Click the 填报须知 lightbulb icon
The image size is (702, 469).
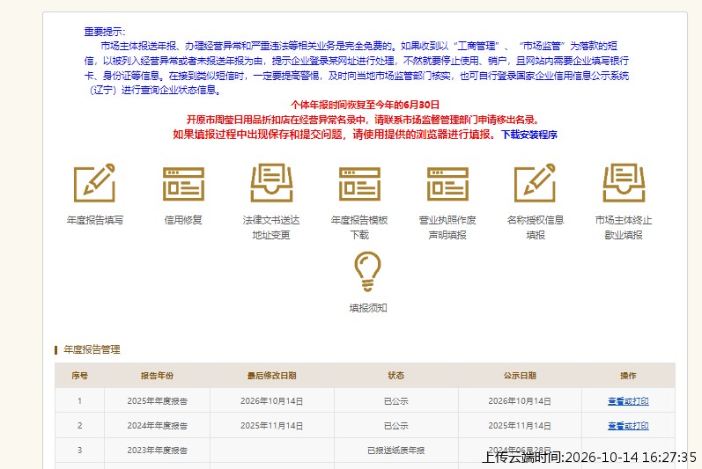click(x=367, y=271)
